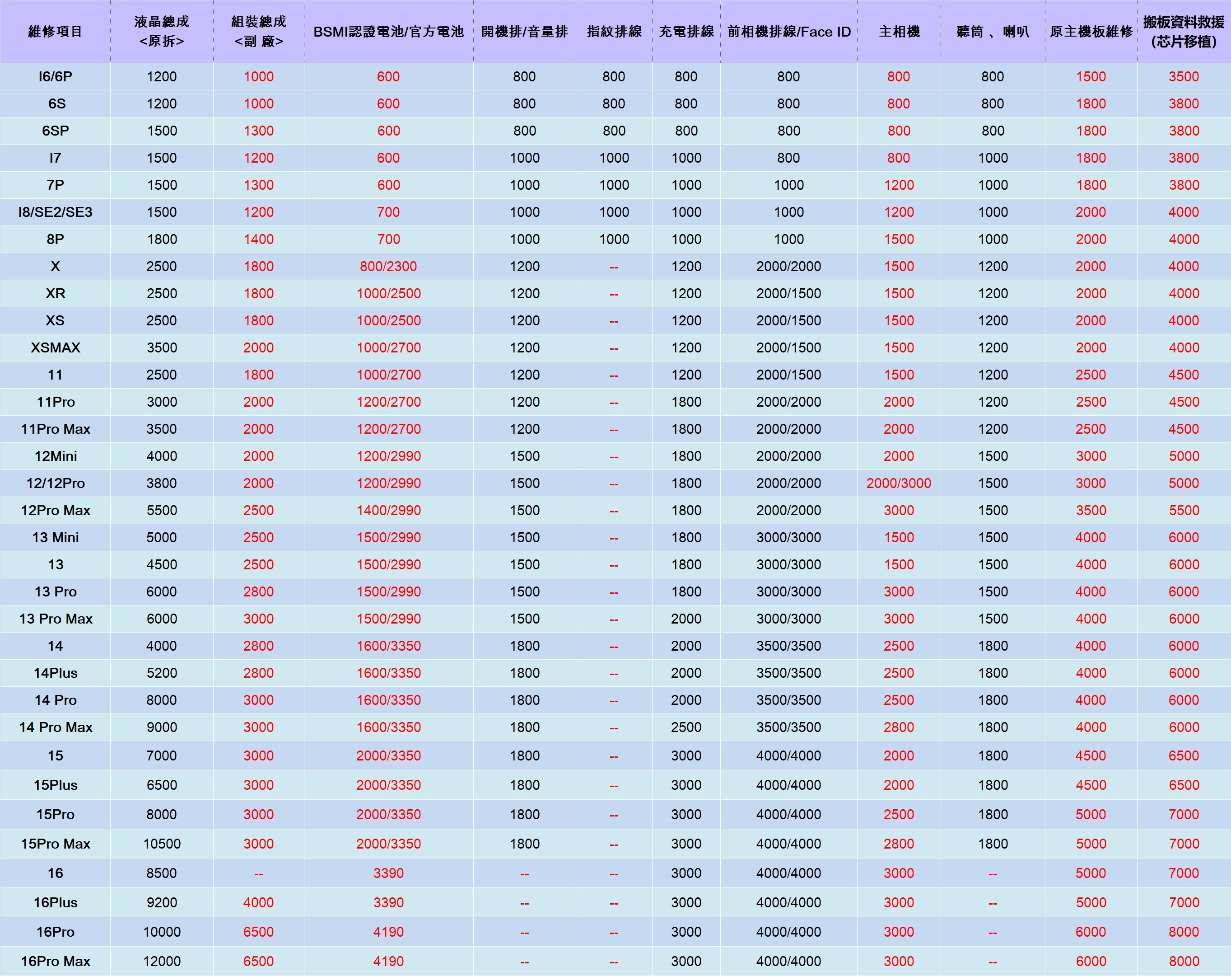Click the 8P row label
This screenshot has height=976, width=1231.
coord(56,239)
